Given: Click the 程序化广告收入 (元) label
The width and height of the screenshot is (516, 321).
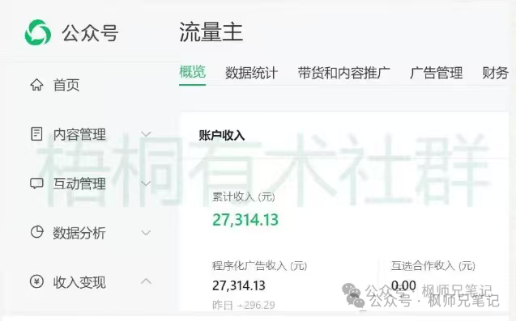Looking at the screenshot, I should click(x=260, y=265).
